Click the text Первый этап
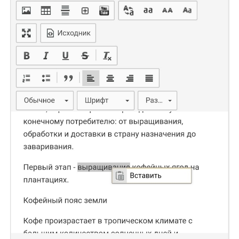Screen dimensions: 239x239 (x=47, y=167)
